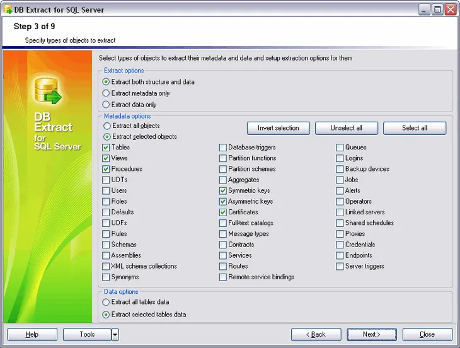This screenshot has width=460, height=348.
Task: Tick the Partition functions checkbox
Action: (223, 158)
